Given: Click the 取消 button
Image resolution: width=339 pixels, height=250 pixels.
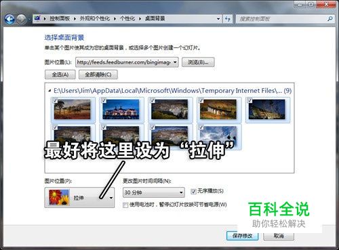Looking at the screenshot, I should pyautogui.click(x=279, y=236).
